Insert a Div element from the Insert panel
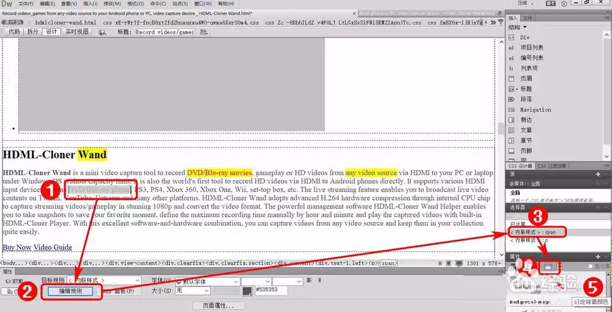 tap(524, 37)
